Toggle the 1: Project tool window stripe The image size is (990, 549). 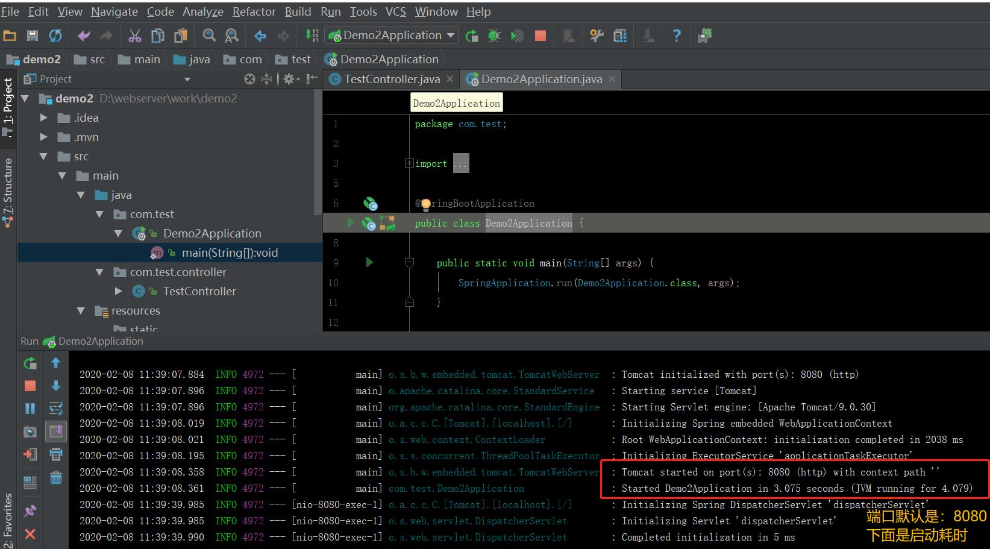[8, 107]
